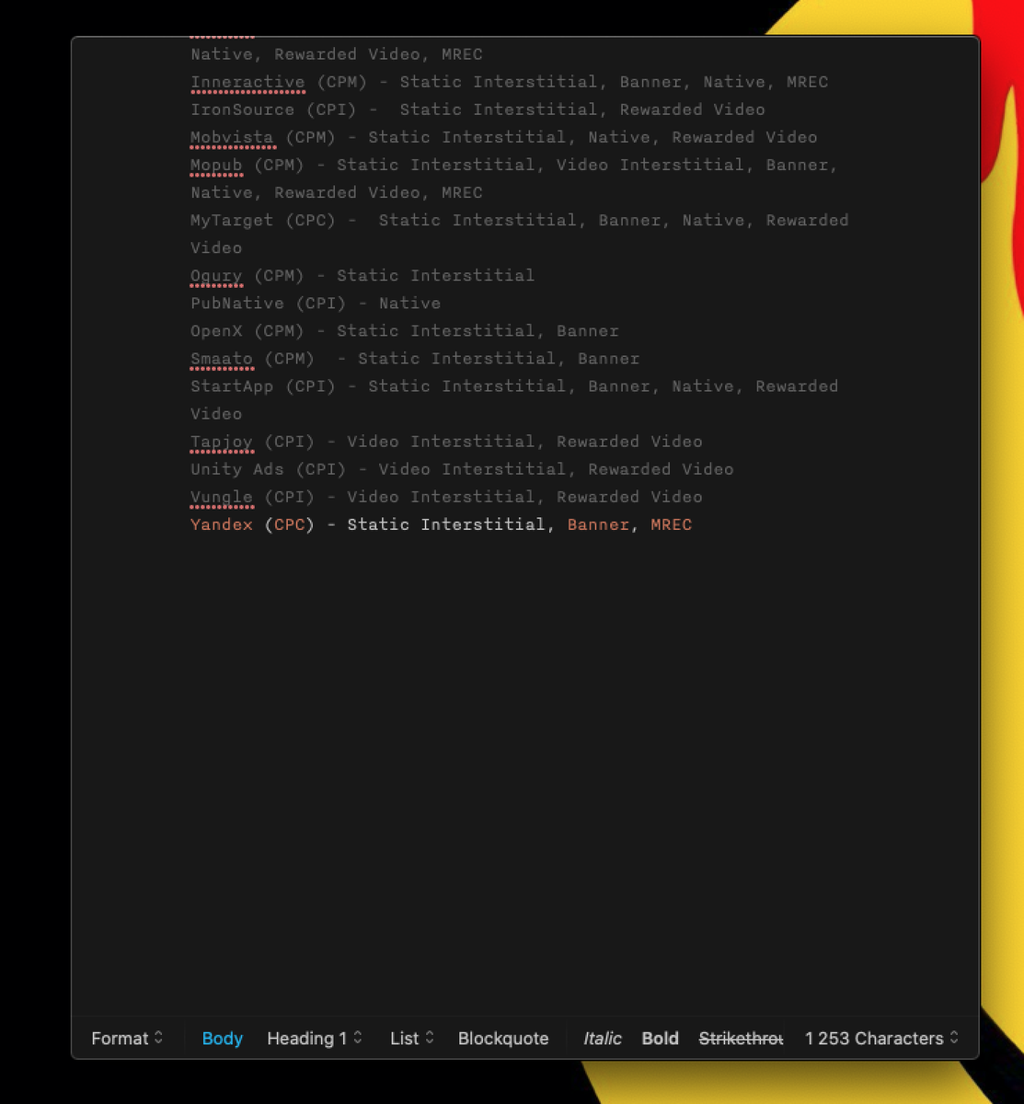Select the Body paragraph style
This screenshot has height=1104, width=1024.
(x=223, y=1038)
